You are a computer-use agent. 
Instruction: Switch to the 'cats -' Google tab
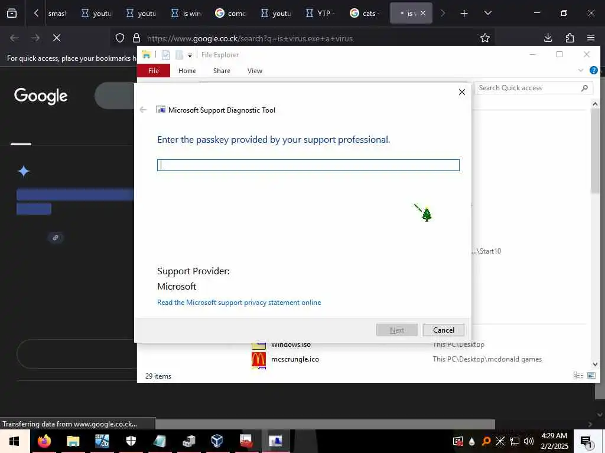point(365,14)
